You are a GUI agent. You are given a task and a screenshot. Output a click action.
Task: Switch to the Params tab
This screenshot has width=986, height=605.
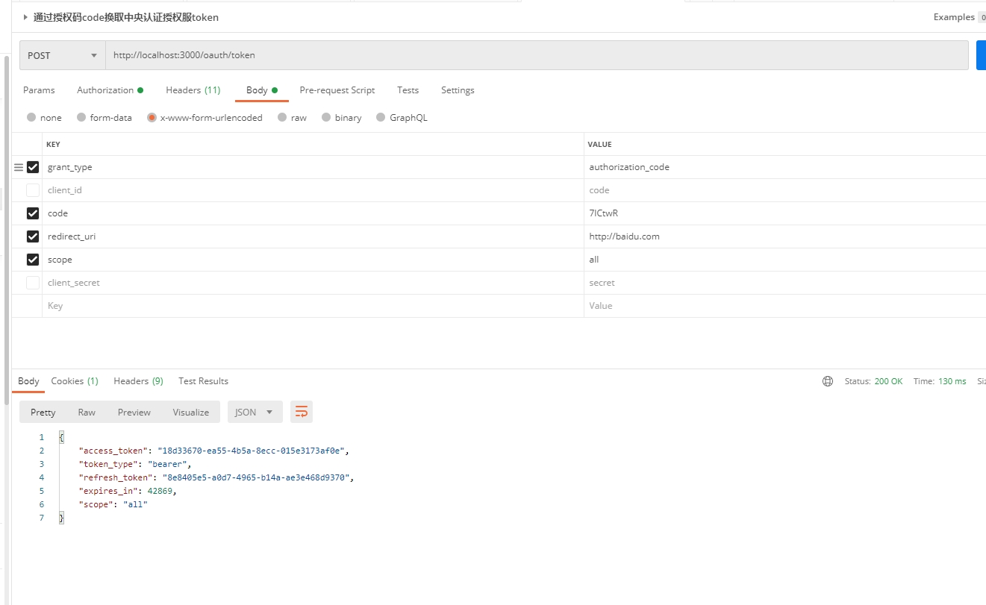point(39,90)
